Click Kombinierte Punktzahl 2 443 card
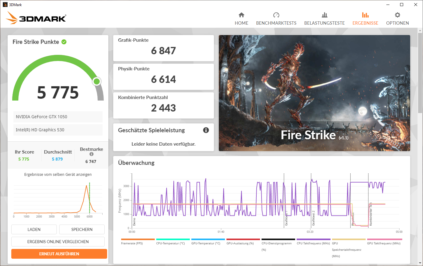The image size is (423, 266). [164, 105]
